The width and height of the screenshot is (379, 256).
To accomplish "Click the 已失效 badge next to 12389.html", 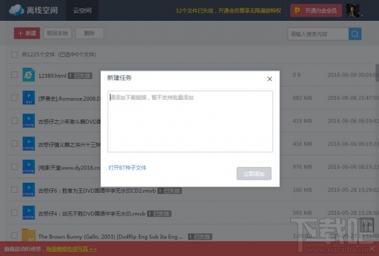I will (80, 76).
